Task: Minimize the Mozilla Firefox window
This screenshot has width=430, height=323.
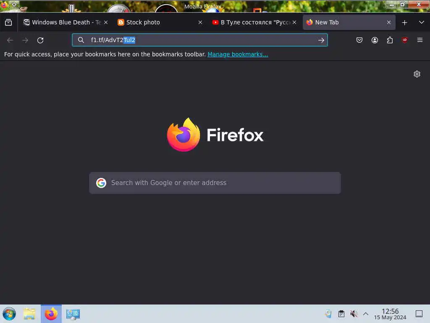Action: click(x=392, y=5)
